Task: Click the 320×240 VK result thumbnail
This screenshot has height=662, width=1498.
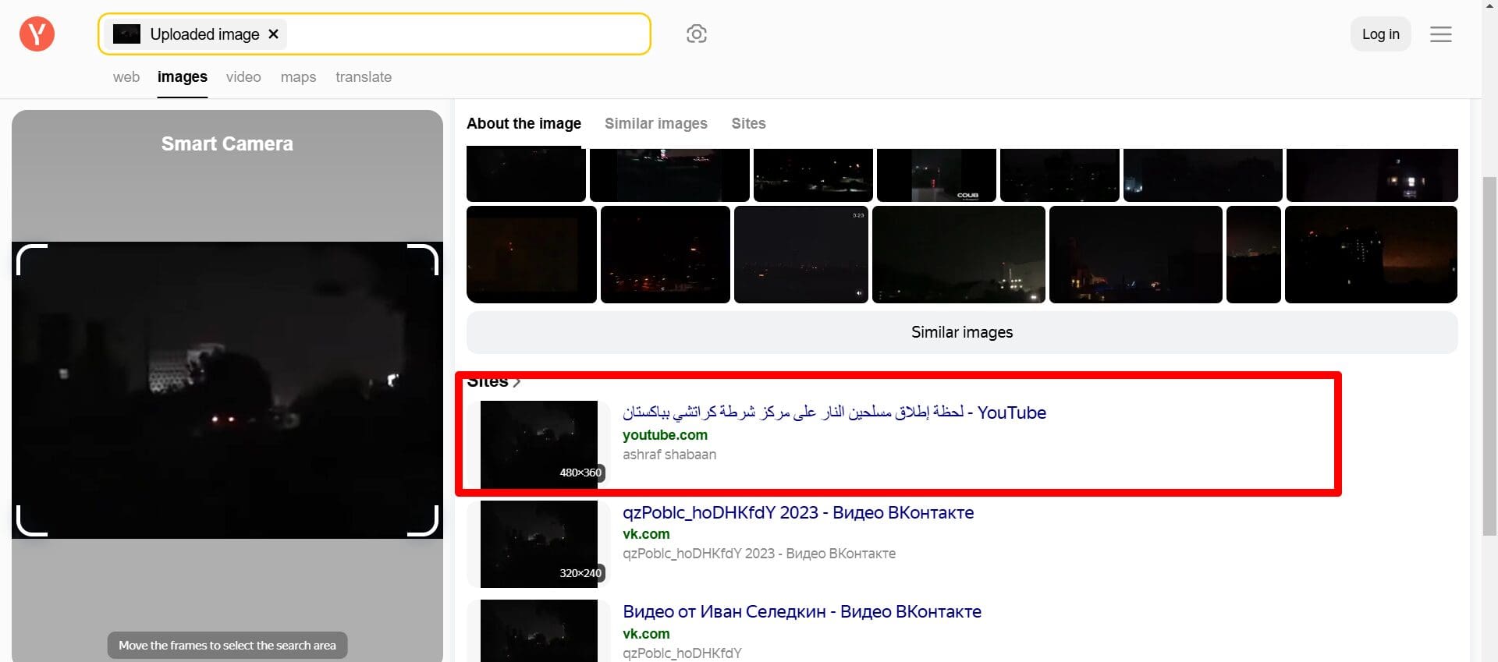Action: [538, 543]
